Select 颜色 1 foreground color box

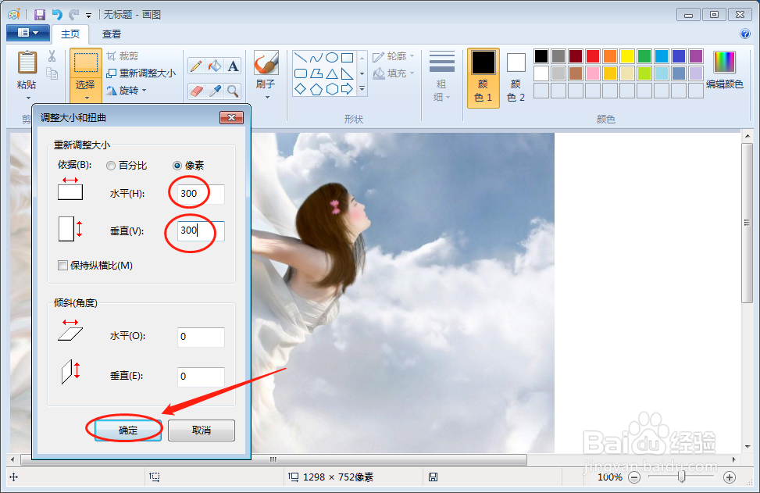(x=483, y=77)
